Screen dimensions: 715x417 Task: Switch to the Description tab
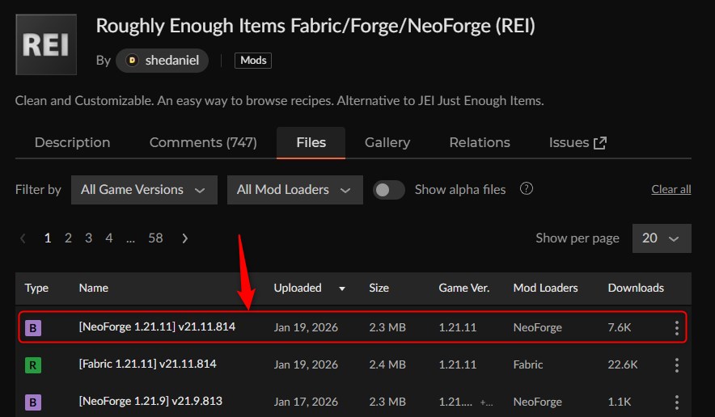72,143
